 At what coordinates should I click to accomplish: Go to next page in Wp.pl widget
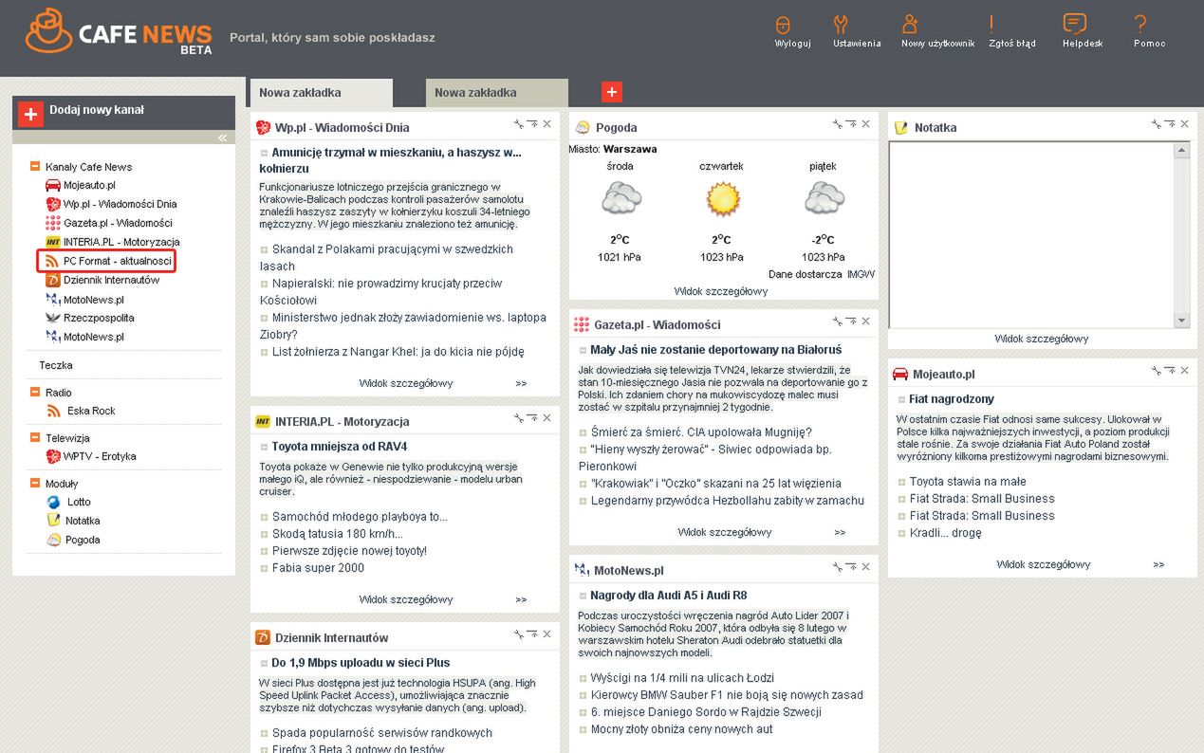[x=521, y=384]
